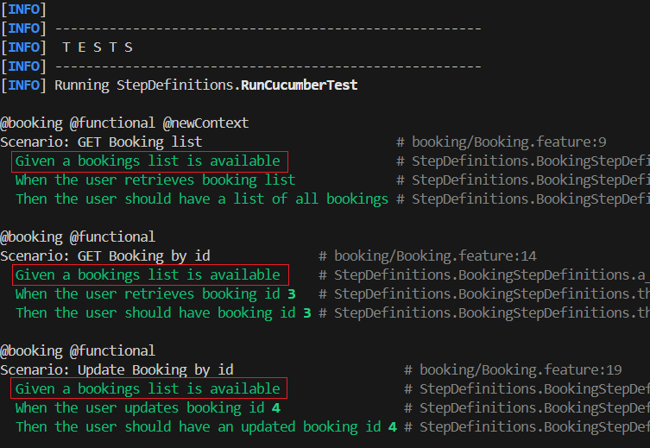The height and width of the screenshot is (448, 650).
Task: Click 'Then the user should have booking id 3'
Action: pos(163,313)
